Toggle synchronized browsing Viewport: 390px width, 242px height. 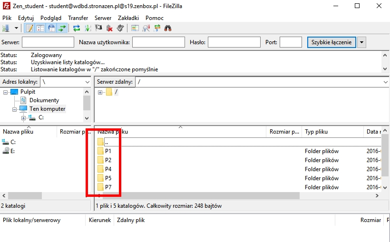coord(157,28)
